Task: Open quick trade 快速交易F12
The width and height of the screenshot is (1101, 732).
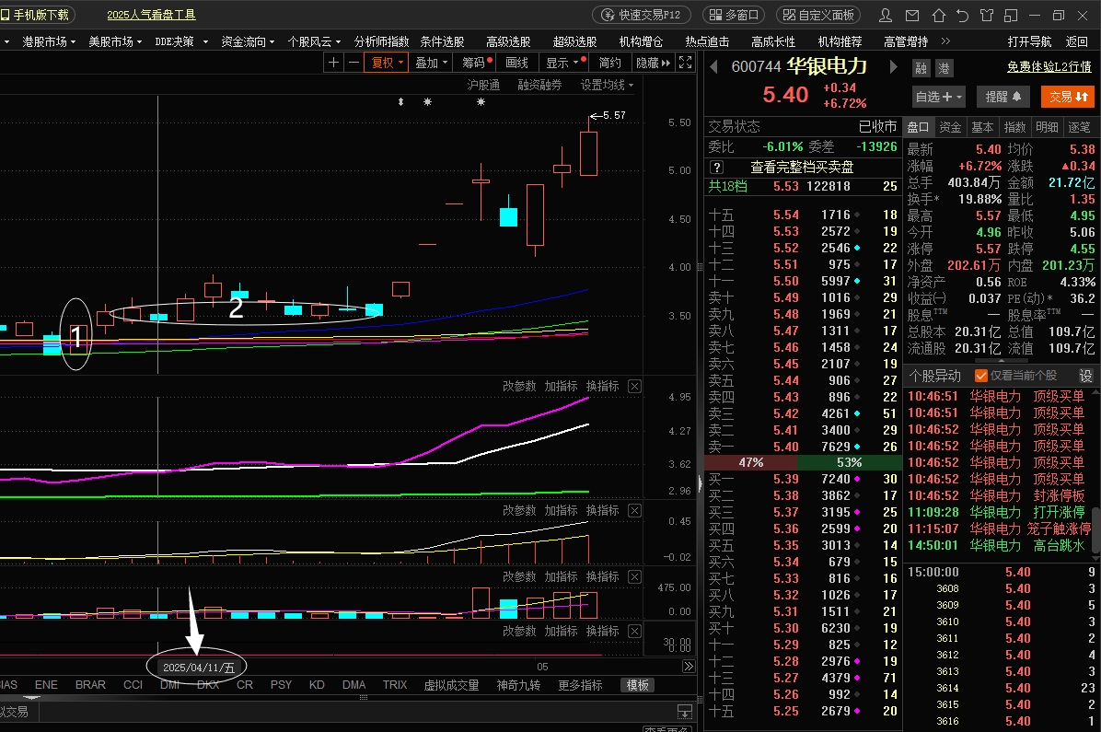Action: [642, 15]
